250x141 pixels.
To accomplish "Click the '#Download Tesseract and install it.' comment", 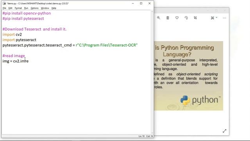I will coord(34,29).
